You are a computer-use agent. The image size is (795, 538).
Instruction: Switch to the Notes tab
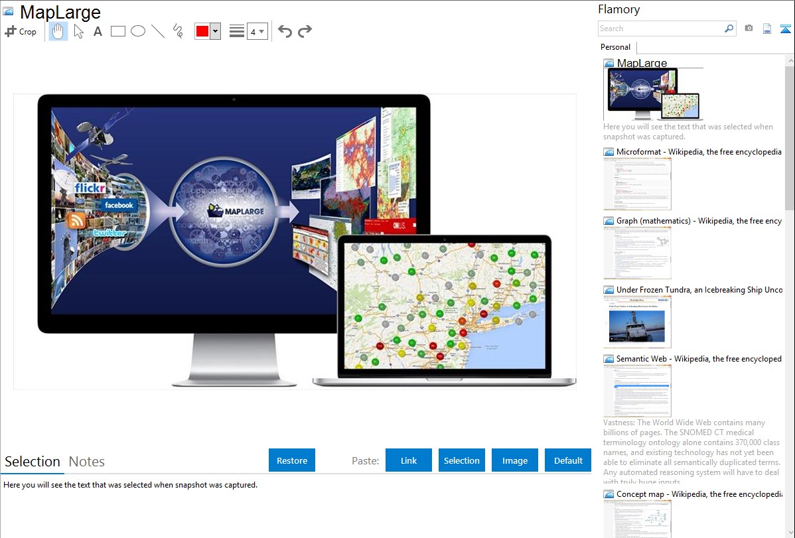click(87, 462)
